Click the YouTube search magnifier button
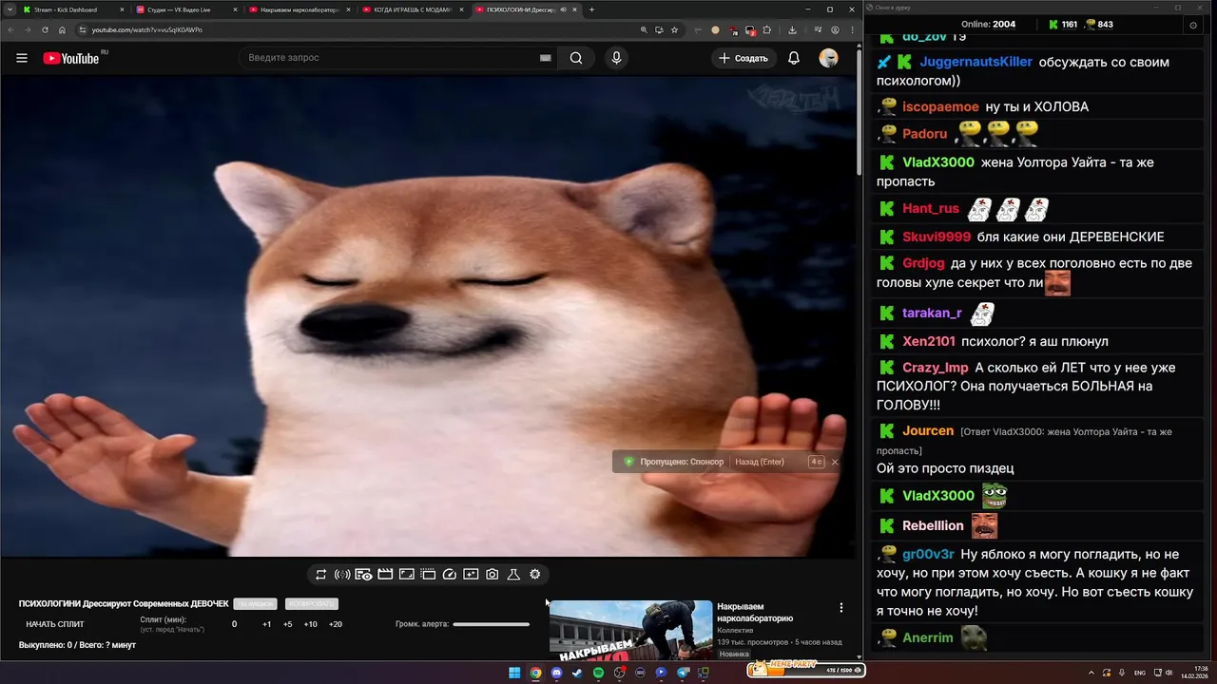The width and height of the screenshot is (1217, 684). tap(576, 58)
